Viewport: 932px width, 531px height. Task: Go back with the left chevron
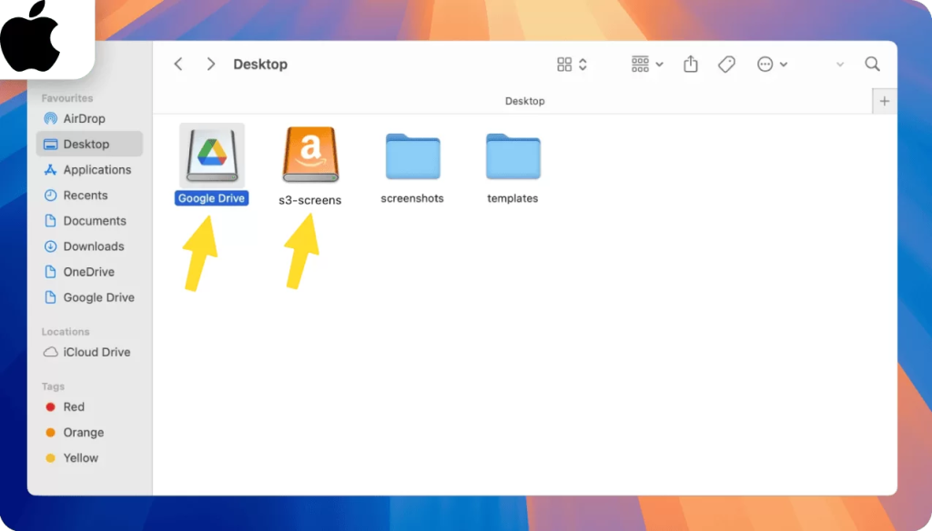point(178,65)
